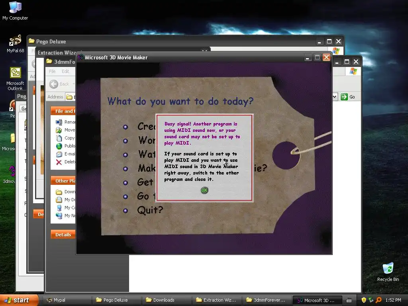This screenshot has height=306, width=408.
Task: Open the File menu in the 3dmmForever window
Action: point(52,71)
